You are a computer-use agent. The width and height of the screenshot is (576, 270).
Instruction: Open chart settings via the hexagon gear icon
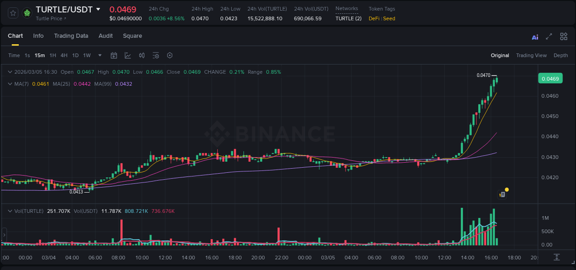tap(170, 55)
